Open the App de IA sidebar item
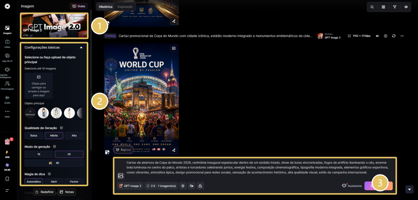 tap(7, 58)
